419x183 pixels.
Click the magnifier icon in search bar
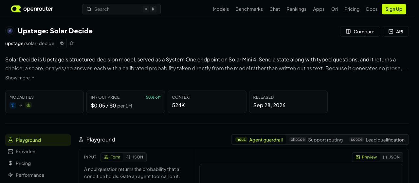pos(89,9)
